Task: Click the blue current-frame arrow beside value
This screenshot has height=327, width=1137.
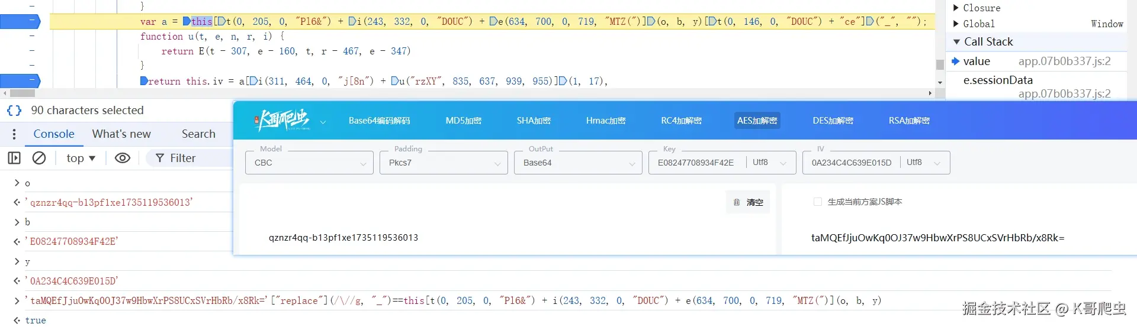Action: pos(956,61)
